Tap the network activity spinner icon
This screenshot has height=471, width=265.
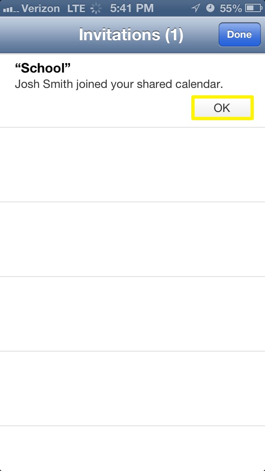(96, 9)
